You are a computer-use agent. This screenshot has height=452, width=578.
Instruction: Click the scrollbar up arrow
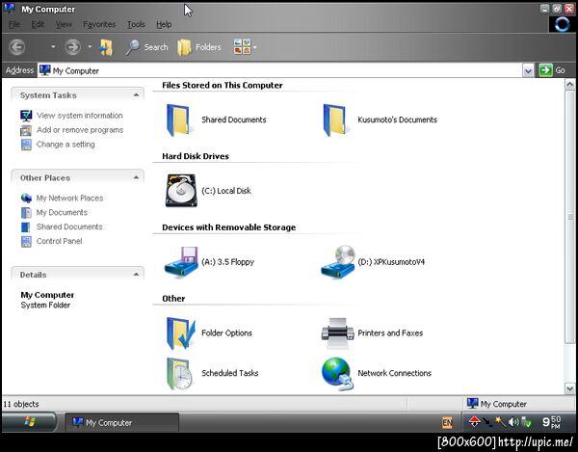coord(569,85)
